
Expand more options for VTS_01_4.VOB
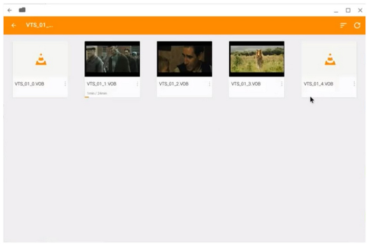[354, 84]
